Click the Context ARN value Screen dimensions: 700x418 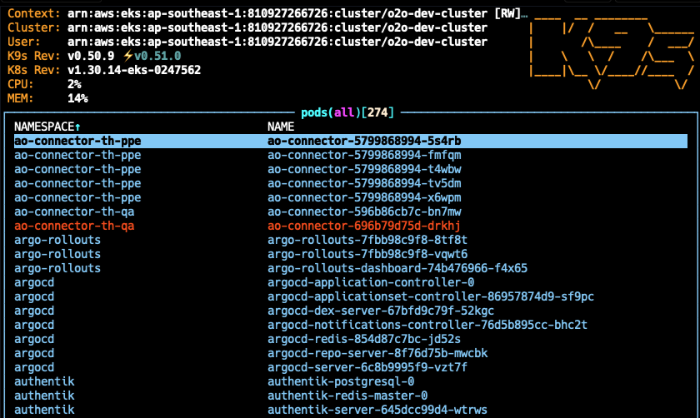click(x=293, y=14)
